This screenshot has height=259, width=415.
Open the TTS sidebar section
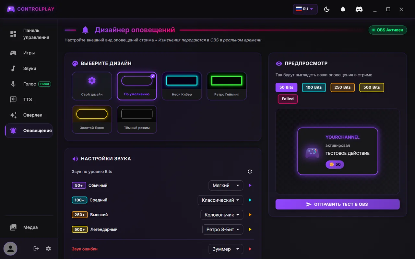point(29,99)
